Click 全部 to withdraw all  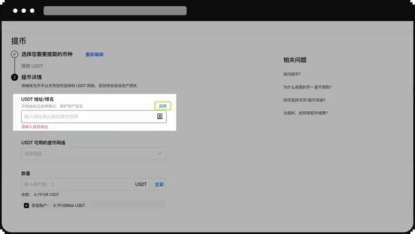pos(159,184)
